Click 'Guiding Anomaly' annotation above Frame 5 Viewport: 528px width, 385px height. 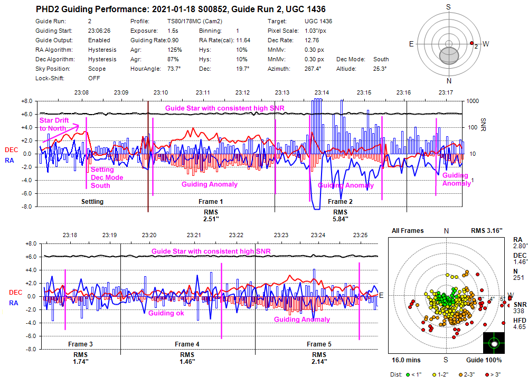301,320
